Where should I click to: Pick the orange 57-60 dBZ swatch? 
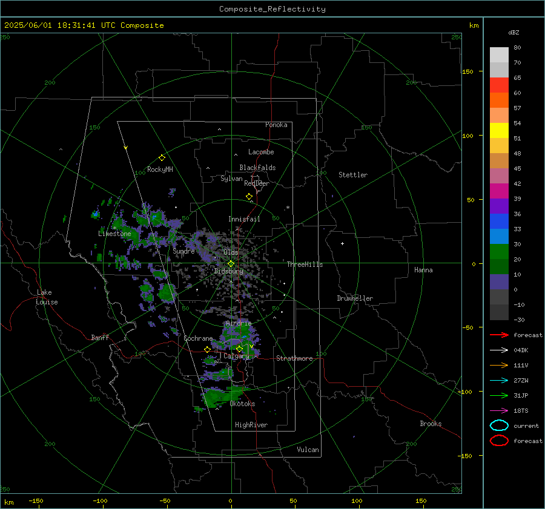click(x=499, y=100)
